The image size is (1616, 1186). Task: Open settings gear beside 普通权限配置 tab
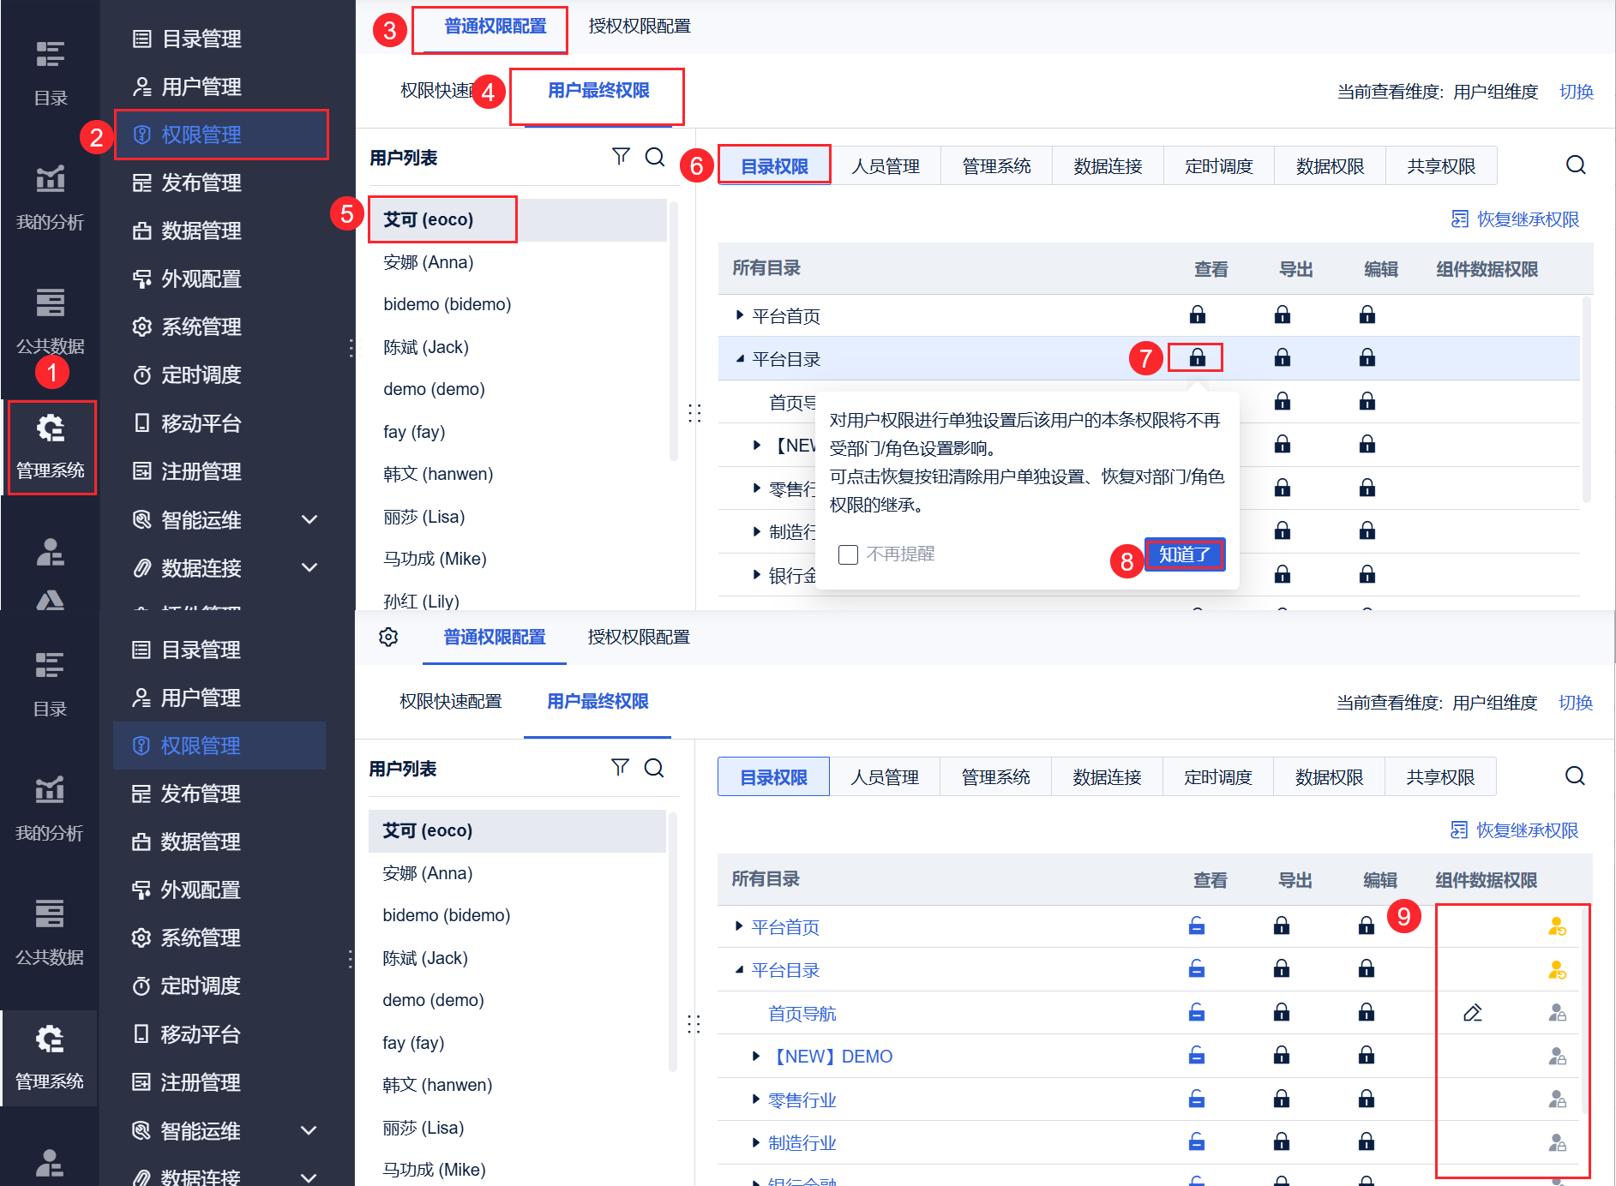click(x=388, y=637)
